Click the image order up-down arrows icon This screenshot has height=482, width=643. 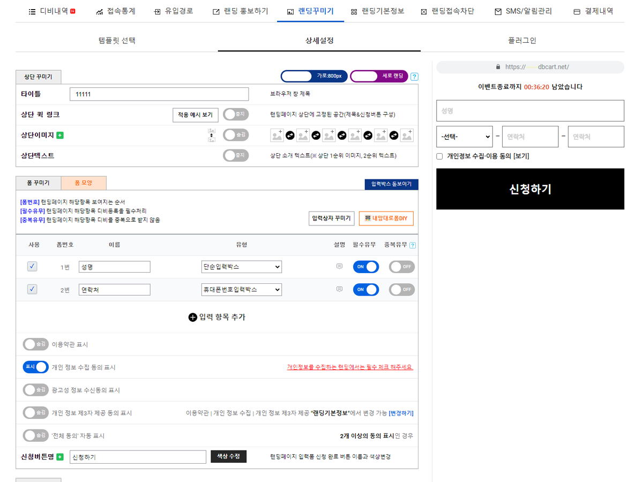tap(212, 135)
